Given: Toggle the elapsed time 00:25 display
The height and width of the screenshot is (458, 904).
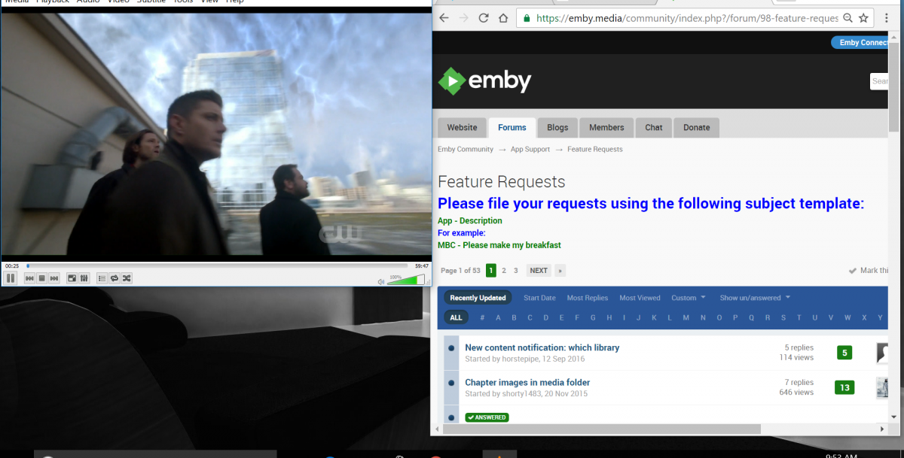Looking at the screenshot, I should pyautogui.click(x=12, y=265).
